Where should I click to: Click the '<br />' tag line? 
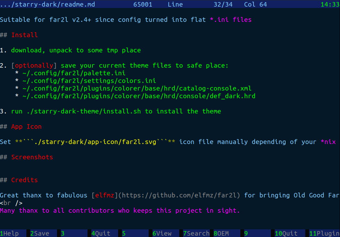coord(11,203)
